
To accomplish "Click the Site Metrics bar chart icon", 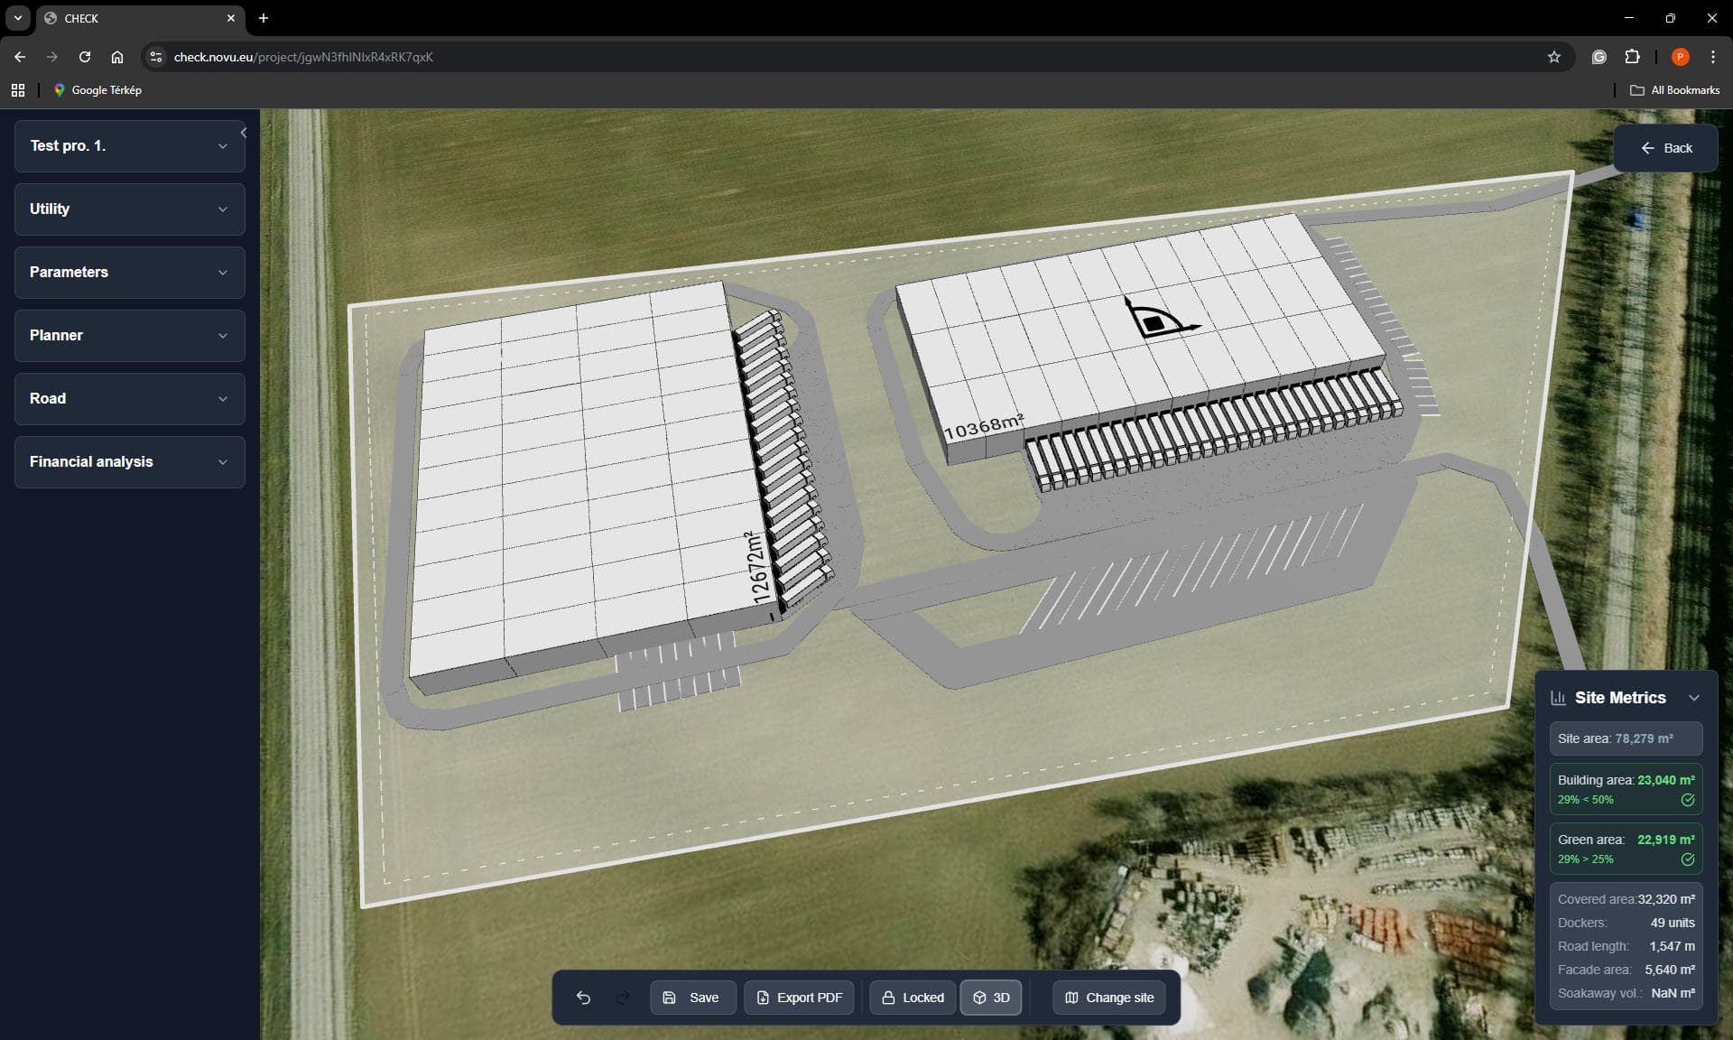I will pos(1558,698).
